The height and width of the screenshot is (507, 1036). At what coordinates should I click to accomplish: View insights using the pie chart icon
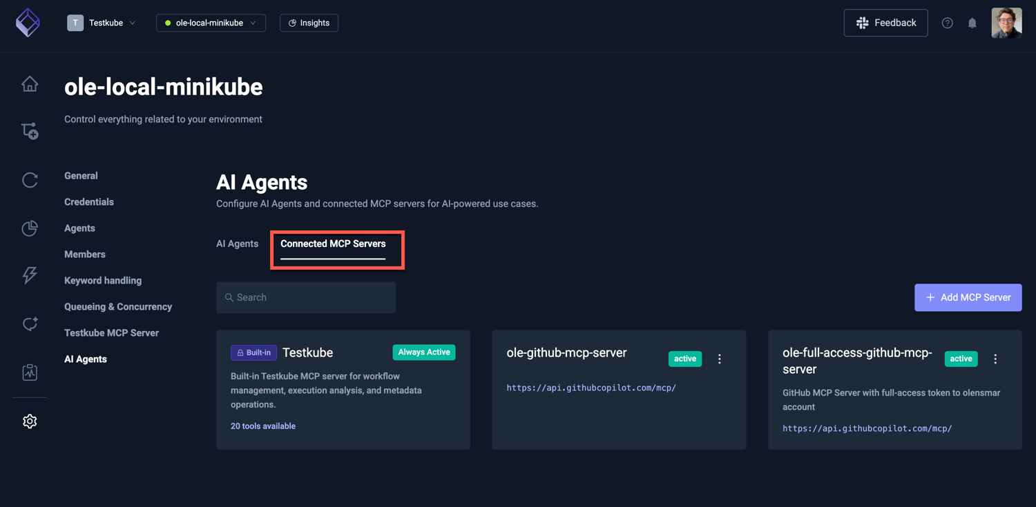[x=30, y=228]
